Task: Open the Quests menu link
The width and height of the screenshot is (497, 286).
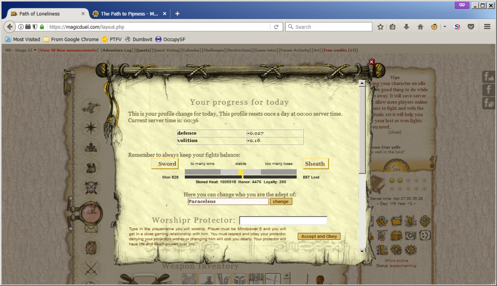Action: [143, 50]
